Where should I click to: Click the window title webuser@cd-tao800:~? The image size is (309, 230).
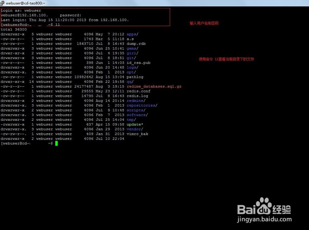[25, 3]
